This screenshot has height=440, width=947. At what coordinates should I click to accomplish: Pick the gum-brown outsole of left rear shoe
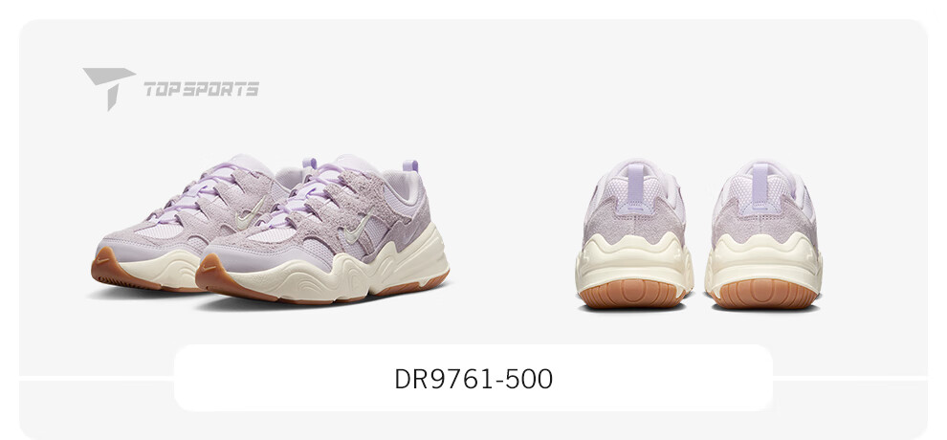pyautogui.click(x=632, y=294)
